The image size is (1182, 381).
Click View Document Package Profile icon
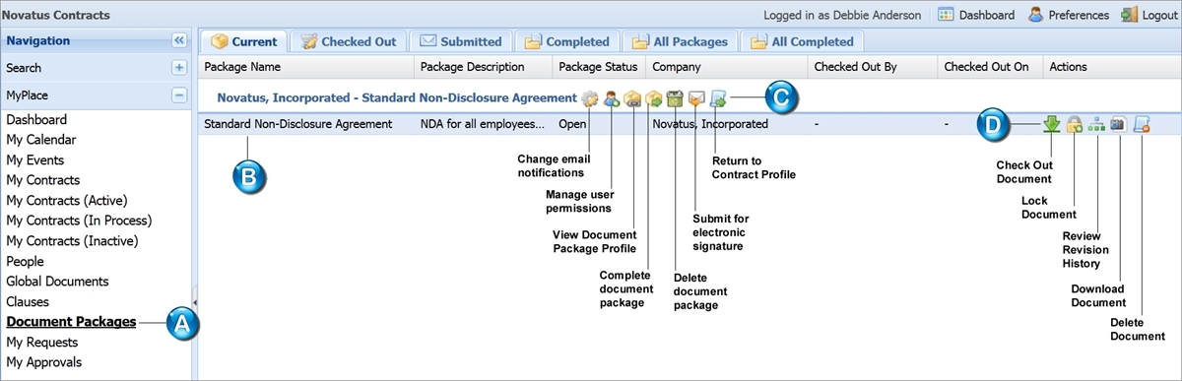(632, 98)
